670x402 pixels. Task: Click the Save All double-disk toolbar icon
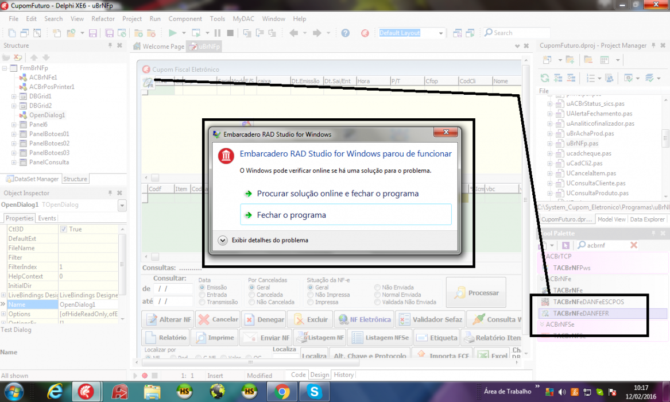click(x=110, y=33)
